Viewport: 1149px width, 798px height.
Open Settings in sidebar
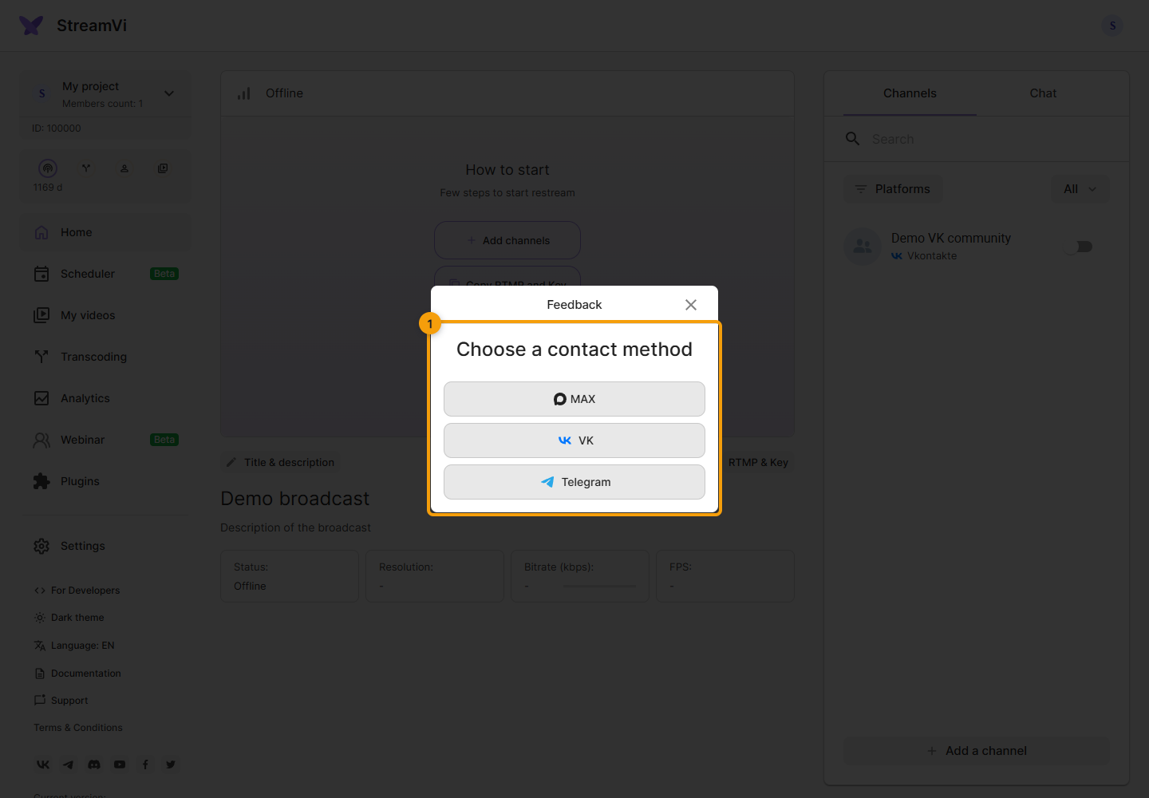[x=105, y=546]
